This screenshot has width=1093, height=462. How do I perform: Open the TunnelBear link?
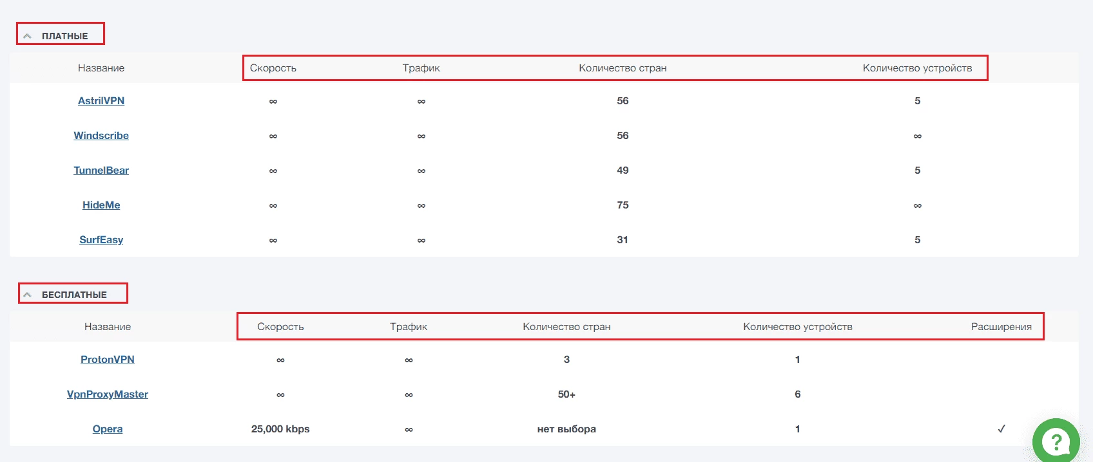[x=101, y=171]
